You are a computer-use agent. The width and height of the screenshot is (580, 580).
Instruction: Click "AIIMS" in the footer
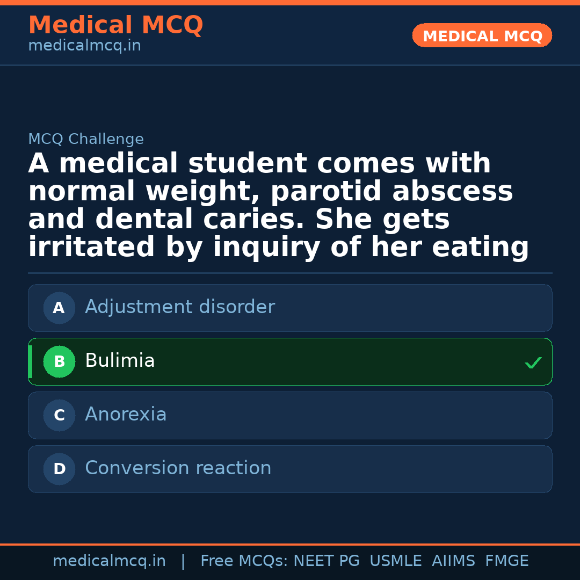[x=453, y=561]
